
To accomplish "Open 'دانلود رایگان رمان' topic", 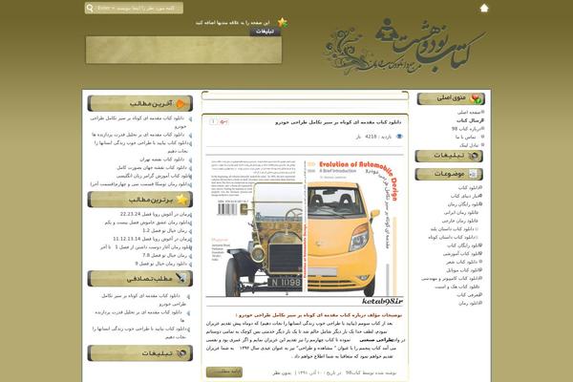I will click(463, 204).
